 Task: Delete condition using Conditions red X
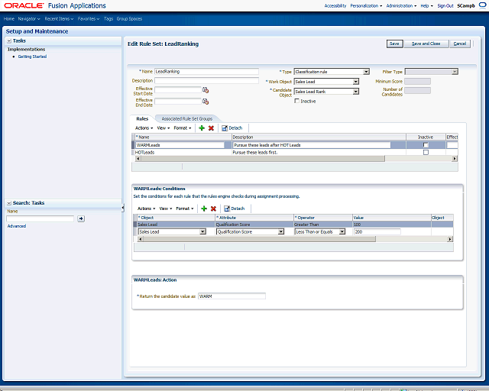coord(213,208)
